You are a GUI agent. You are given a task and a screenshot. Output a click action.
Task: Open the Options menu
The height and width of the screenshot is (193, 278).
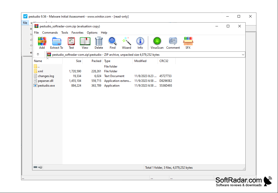(92, 33)
